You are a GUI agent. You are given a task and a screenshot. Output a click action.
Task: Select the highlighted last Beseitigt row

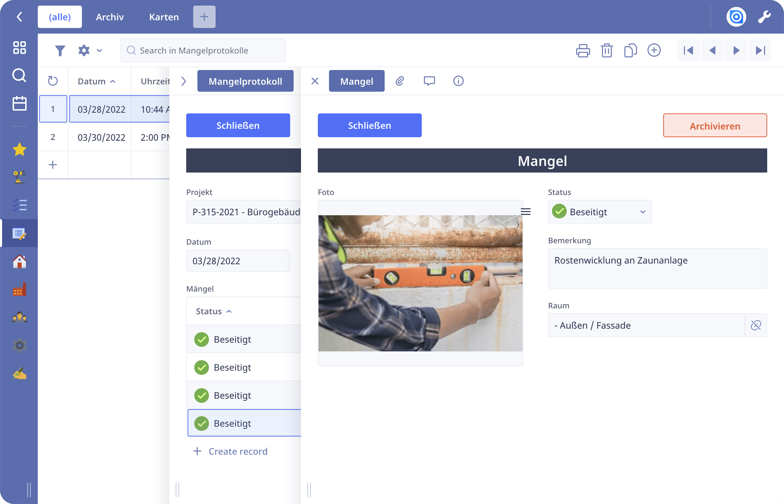244,423
